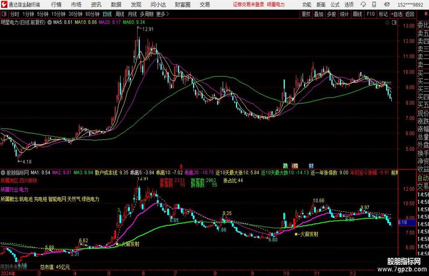Open the 多周期 multi-period view
The width and height of the screenshot is (429, 276).
click(147, 14)
